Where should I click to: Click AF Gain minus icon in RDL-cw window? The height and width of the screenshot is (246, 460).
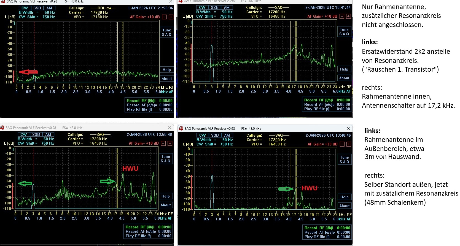click(165, 17)
